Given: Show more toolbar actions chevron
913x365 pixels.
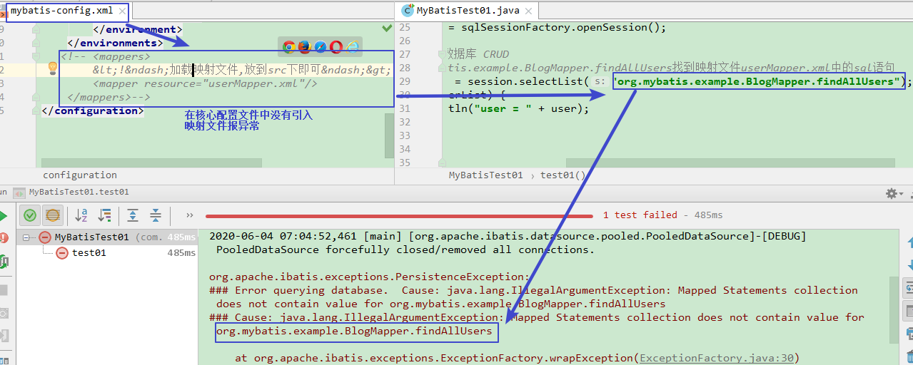Looking at the screenshot, I should pyautogui.click(x=189, y=215).
